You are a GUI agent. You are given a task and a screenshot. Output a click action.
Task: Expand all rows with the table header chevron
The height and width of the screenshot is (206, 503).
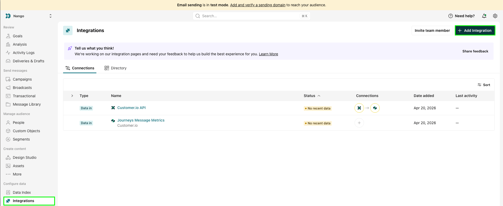pos(72,96)
